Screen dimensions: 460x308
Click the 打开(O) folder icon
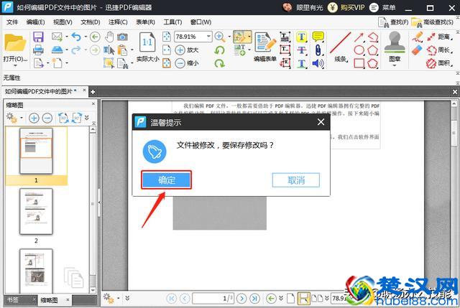pos(15,43)
